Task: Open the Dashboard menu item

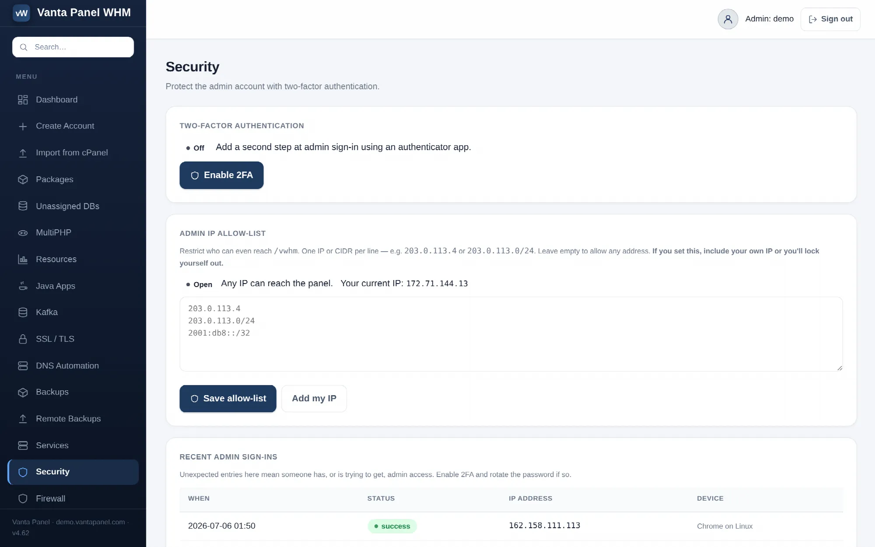Action: pos(73,100)
